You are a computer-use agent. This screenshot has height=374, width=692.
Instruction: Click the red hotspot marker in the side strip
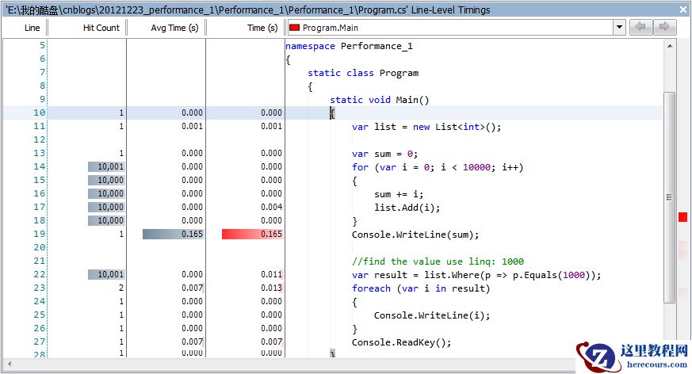point(682,217)
